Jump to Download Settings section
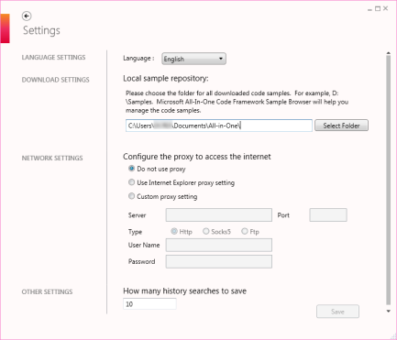 (55, 80)
